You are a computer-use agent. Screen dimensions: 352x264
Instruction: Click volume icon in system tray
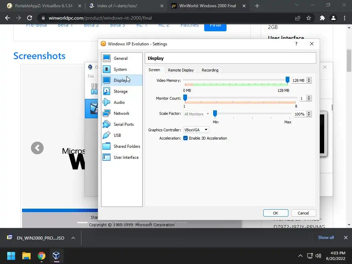click(x=318, y=256)
